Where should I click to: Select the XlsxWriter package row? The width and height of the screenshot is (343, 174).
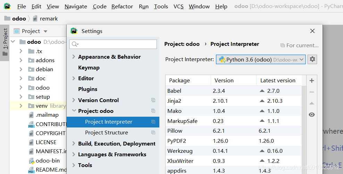pyautogui.click(x=234, y=161)
